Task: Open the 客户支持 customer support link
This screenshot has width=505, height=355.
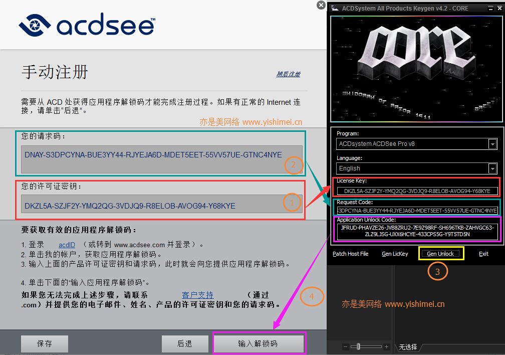Action: 197,295
